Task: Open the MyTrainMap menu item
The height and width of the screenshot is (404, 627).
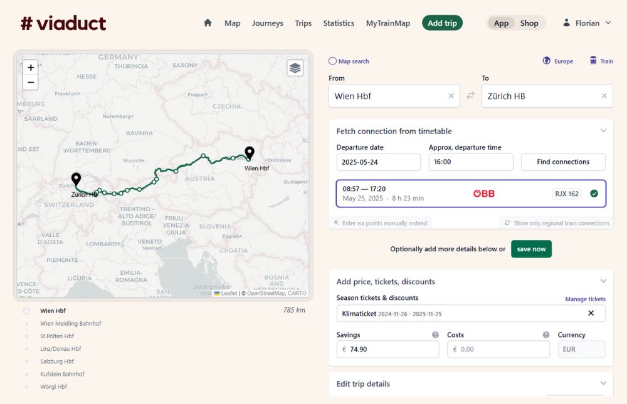Action: 388,23
